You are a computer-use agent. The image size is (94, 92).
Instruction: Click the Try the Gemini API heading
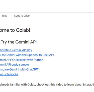[x=19, y=42]
